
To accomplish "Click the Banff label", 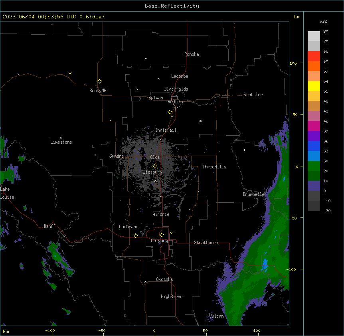I will 49,226.
